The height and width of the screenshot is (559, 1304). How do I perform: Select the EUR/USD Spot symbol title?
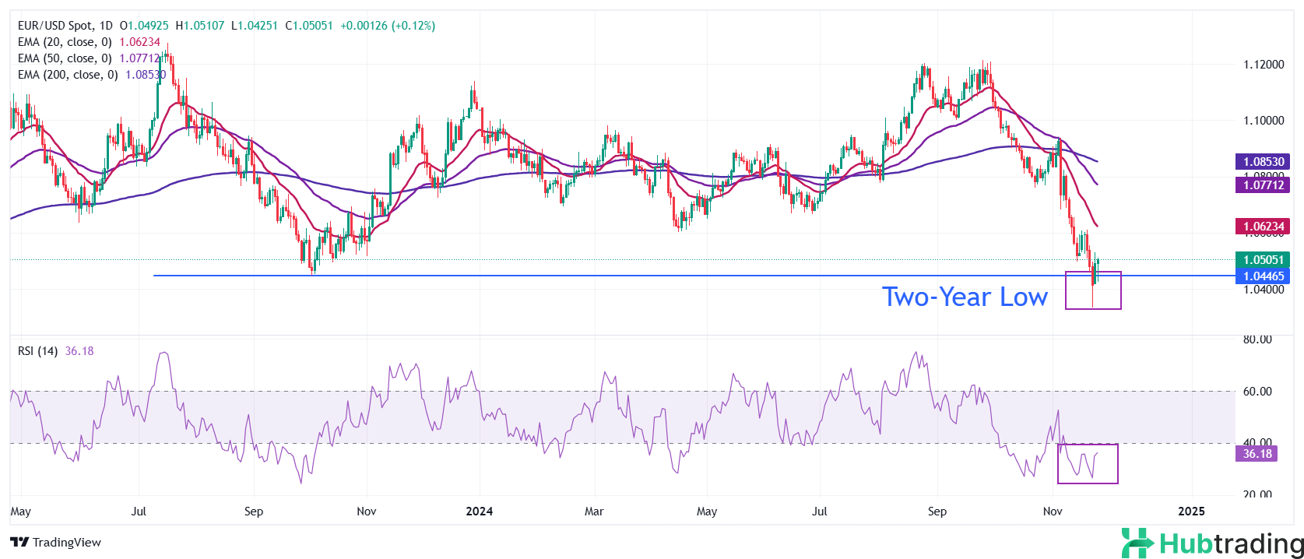65,26
